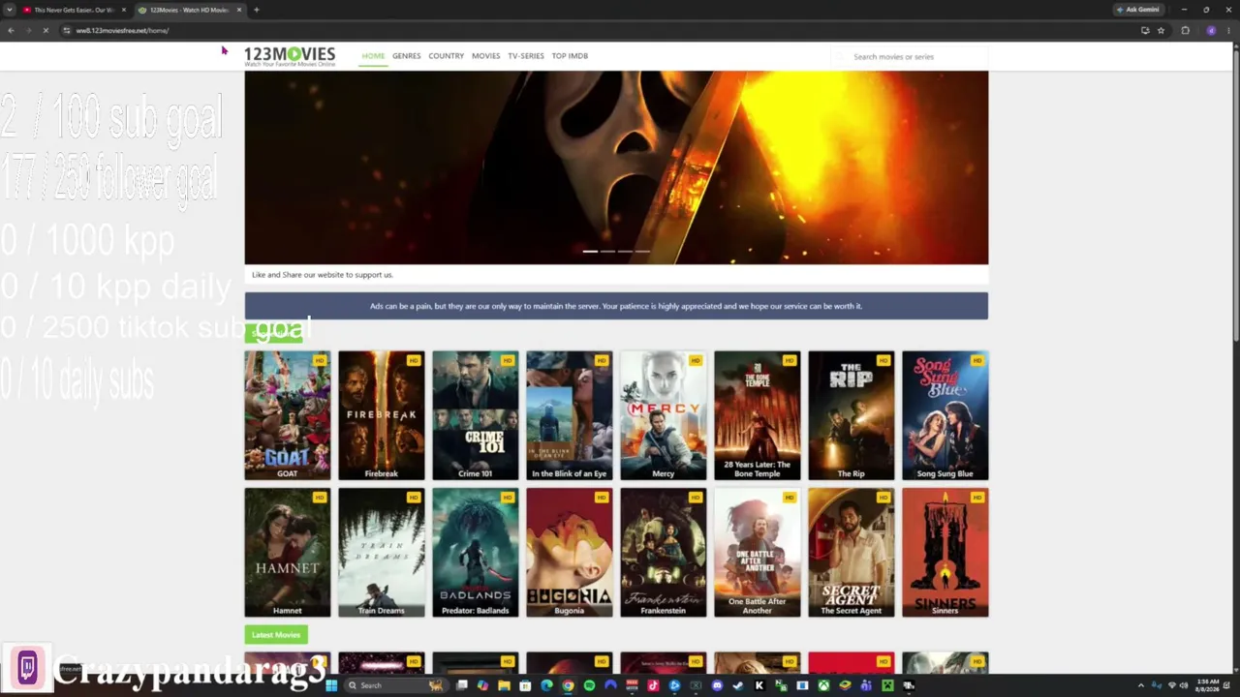The image size is (1240, 697).
Task: Open the Bugonia movie poster
Action: pos(569,552)
